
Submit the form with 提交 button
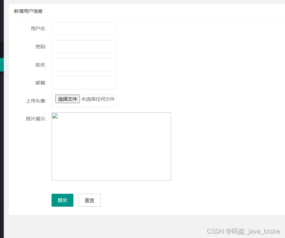[62, 200]
